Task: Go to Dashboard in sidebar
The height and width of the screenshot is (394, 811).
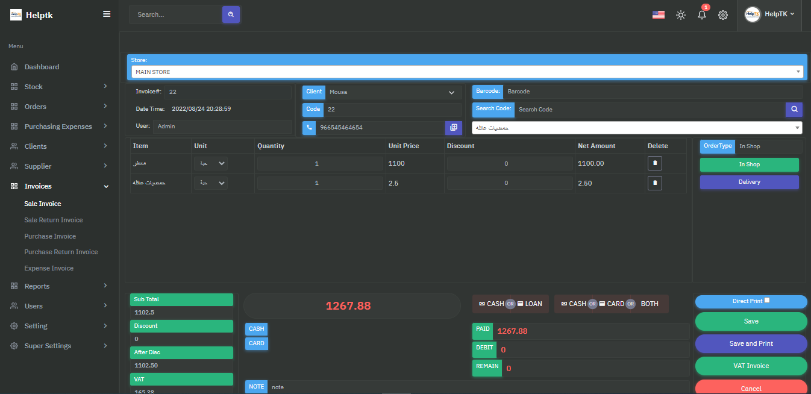Action: point(42,67)
